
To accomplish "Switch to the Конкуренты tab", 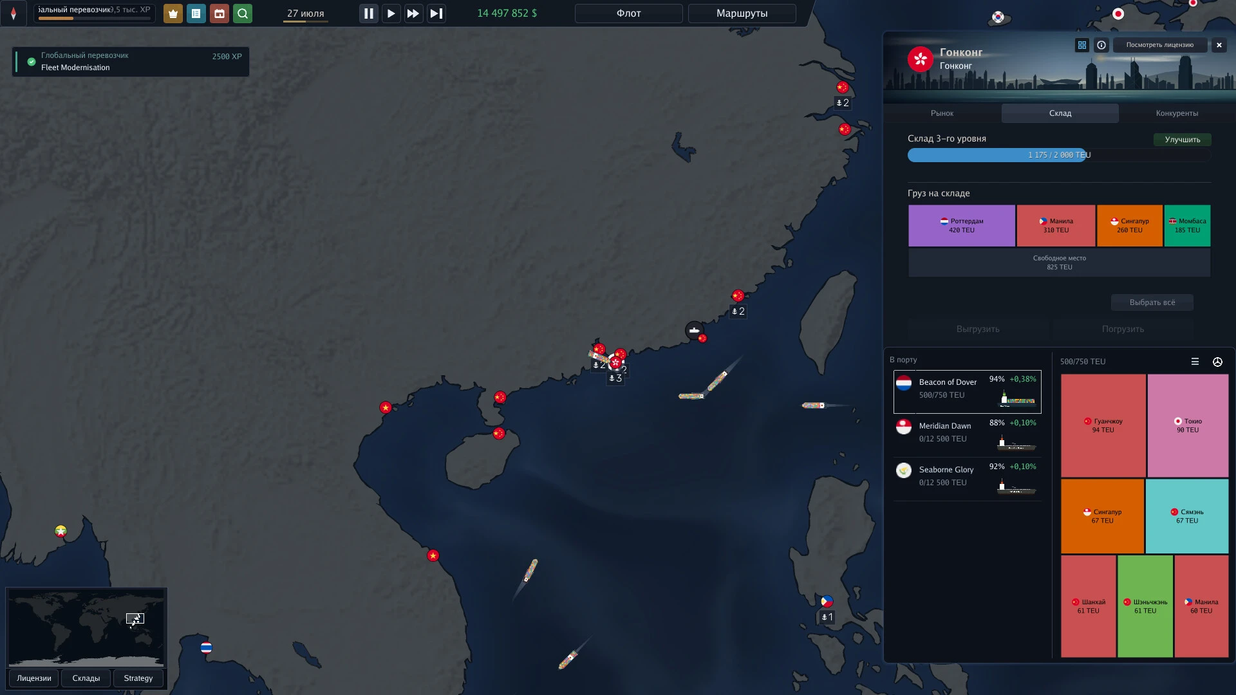I will [1177, 113].
